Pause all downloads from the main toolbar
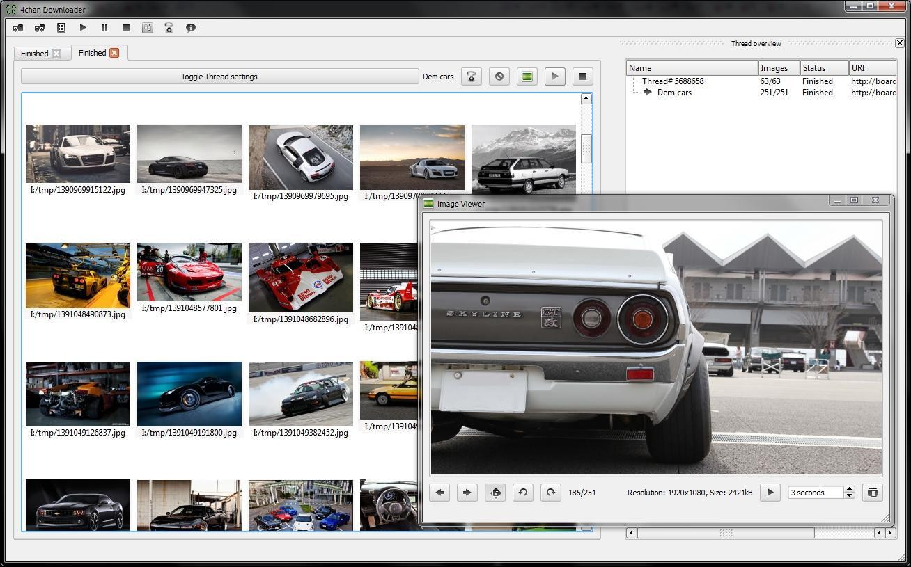911x567 pixels. (104, 28)
